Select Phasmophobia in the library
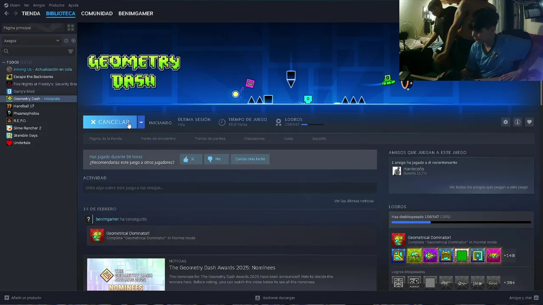 (x=39, y=114)
